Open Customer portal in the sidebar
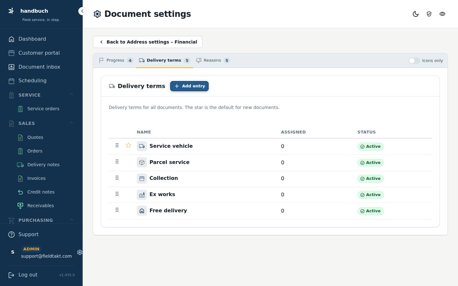Screen dimensions: 458x286 point(41,53)
